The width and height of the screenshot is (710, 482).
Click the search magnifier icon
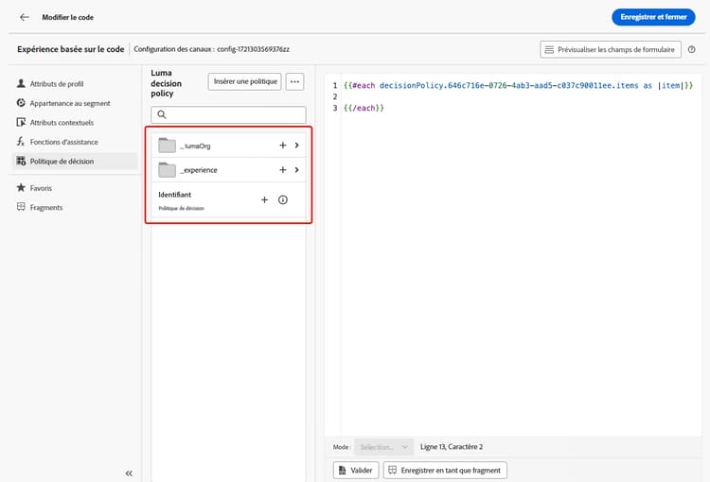coord(162,115)
